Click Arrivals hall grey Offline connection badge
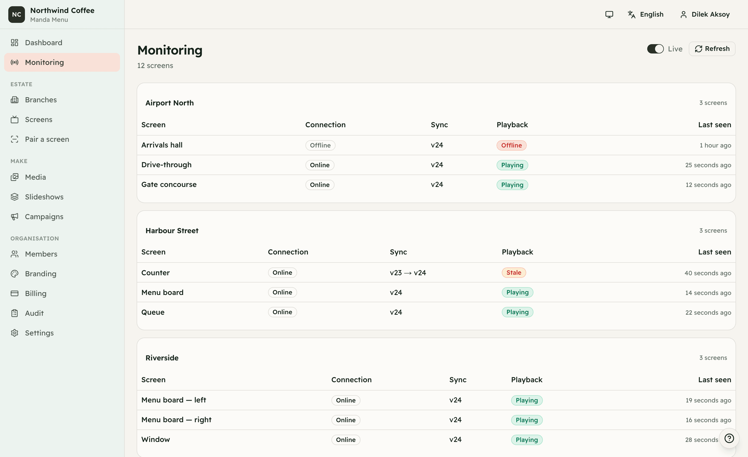 [x=320, y=145]
